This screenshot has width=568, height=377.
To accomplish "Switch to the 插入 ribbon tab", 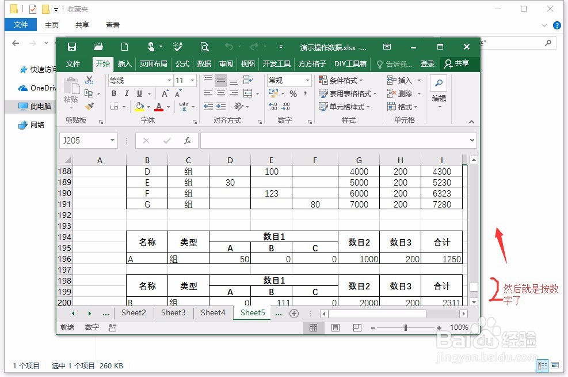I will coord(124,64).
